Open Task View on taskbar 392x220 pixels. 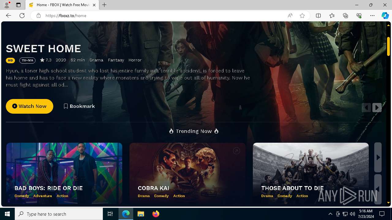[110, 214]
